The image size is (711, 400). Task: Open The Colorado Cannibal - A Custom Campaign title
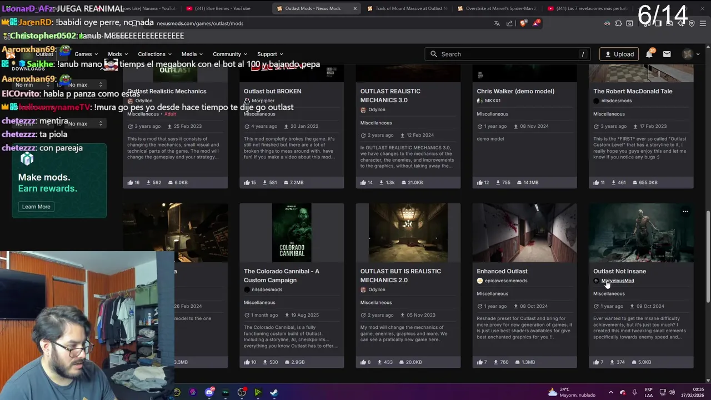point(282,276)
